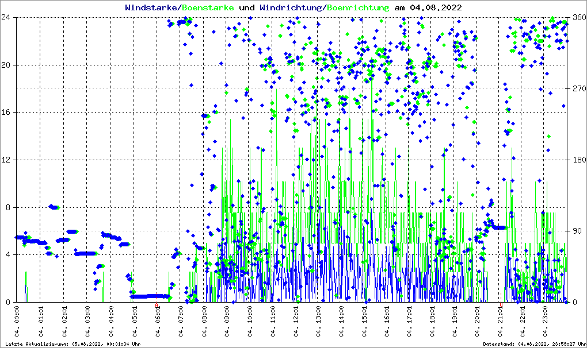The width and height of the screenshot is (587, 348).
Task: Click the right axis value 180
Action: coord(578,160)
